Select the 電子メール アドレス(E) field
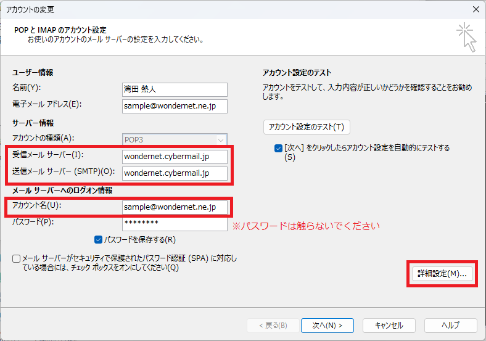Viewport: 486px width, 341px height. click(x=175, y=106)
